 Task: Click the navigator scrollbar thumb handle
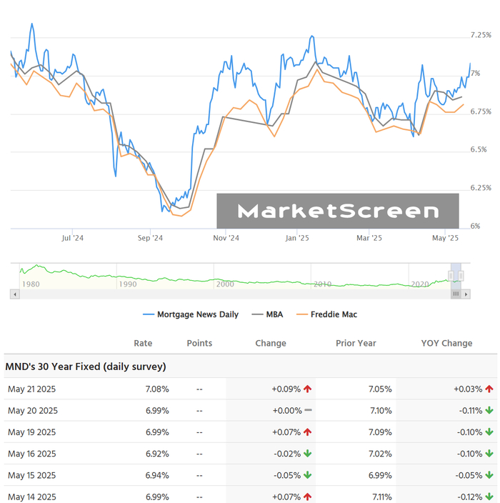click(456, 294)
